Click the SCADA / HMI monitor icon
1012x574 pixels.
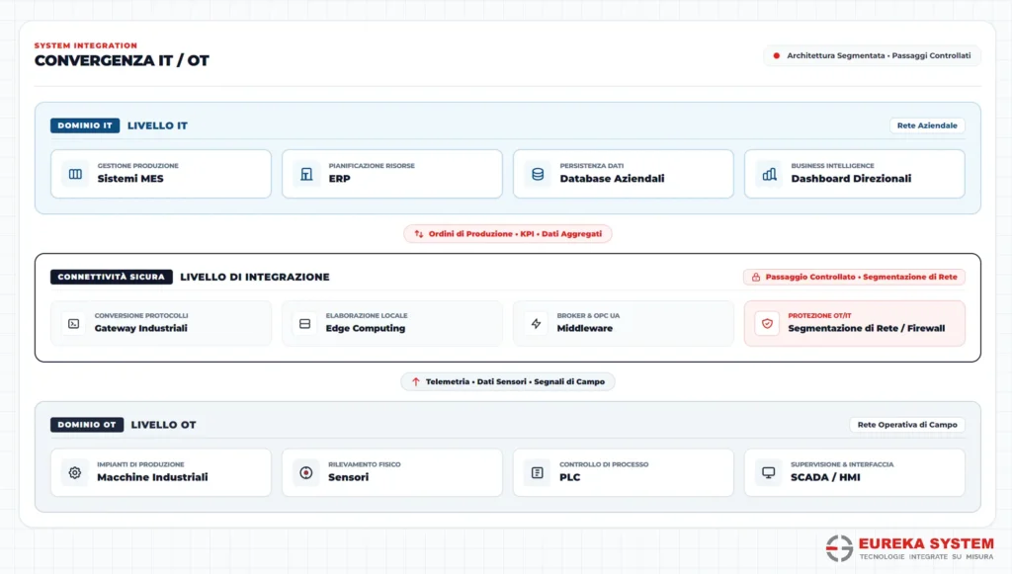pyautogui.click(x=769, y=473)
